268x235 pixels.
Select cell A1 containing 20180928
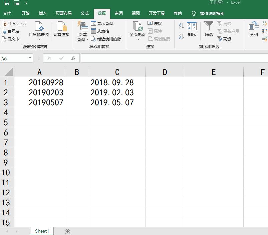pyautogui.click(x=39, y=82)
